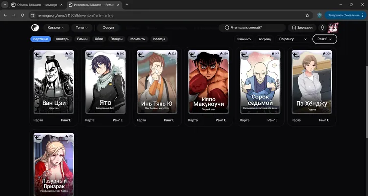
Task: Open the notifications bell
Action: click(322, 28)
